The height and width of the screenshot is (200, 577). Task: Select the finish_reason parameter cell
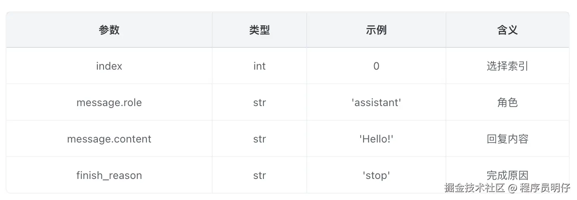coord(109,175)
